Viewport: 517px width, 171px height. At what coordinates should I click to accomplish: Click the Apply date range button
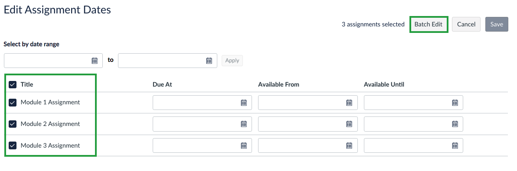(232, 61)
